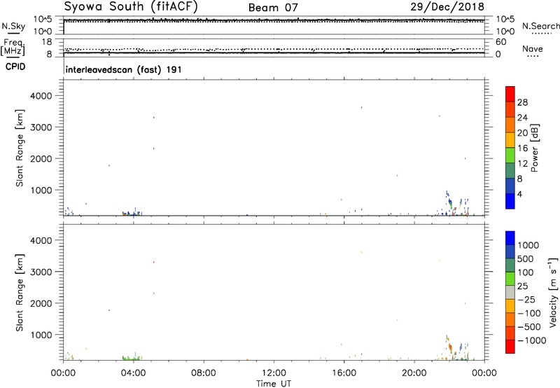Click the "08:00" time axis tick label
This screenshot has height=388, width=560.
point(204,373)
